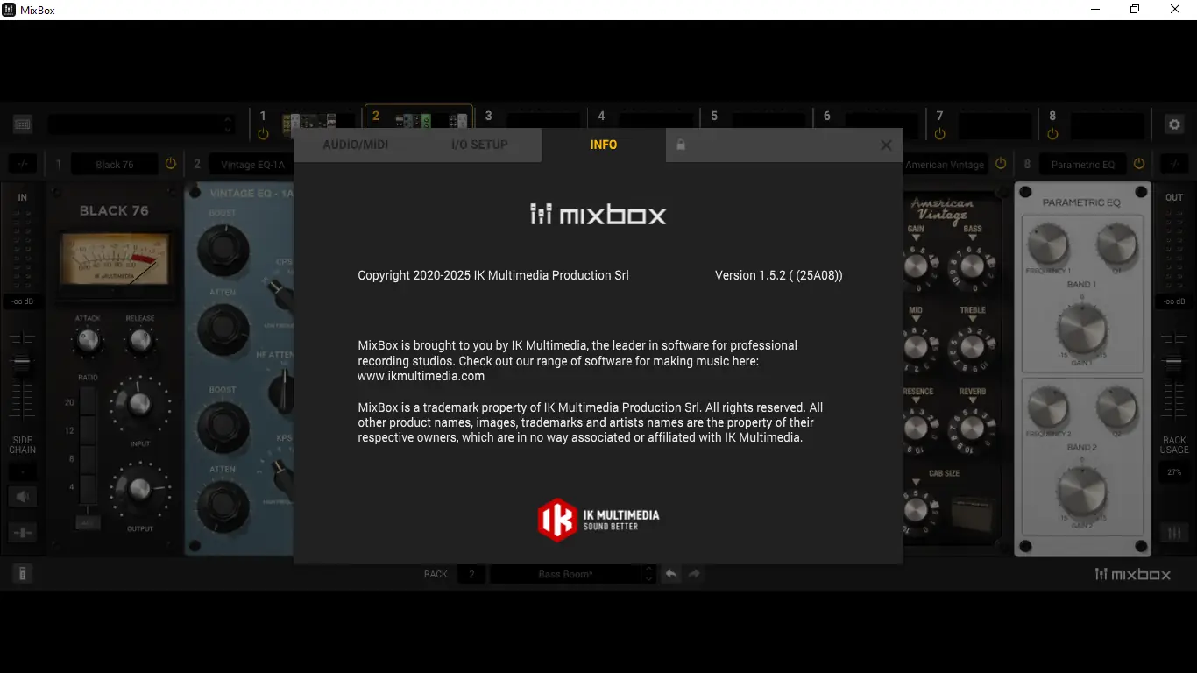Click the Black 76 INPUT knob

point(139,404)
